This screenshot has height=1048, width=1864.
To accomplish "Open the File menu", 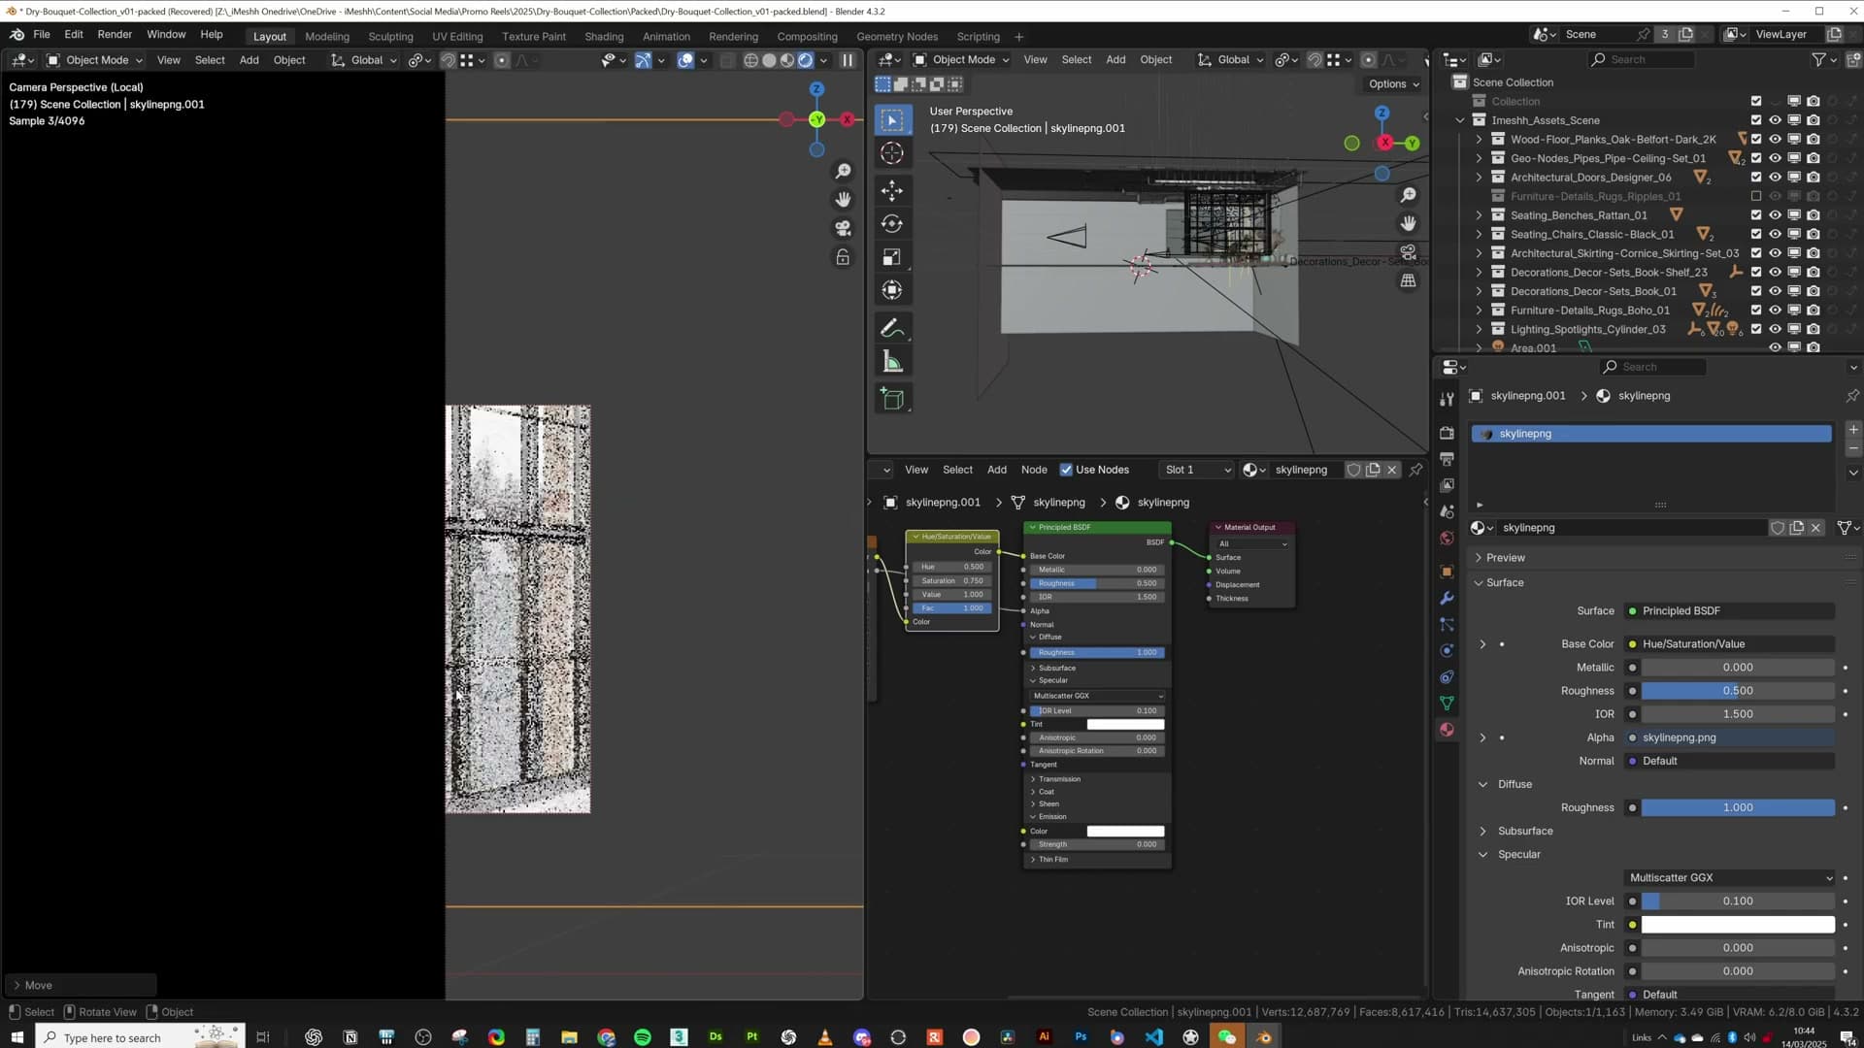I will click(42, 34).
